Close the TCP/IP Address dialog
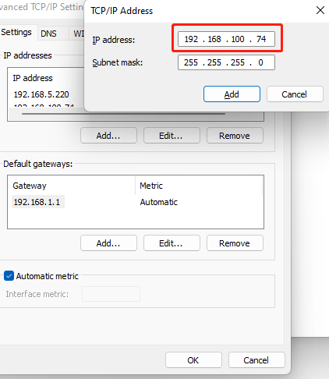The image size is (329, 379). click(x=320, y=10)
